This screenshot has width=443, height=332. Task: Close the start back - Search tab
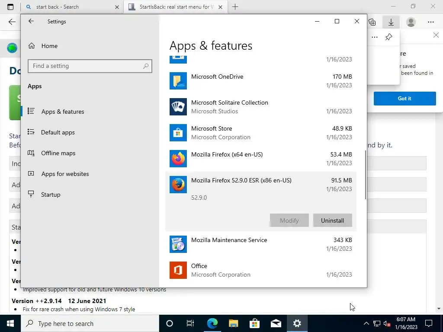pyautogui.click(x=117, y=7)
